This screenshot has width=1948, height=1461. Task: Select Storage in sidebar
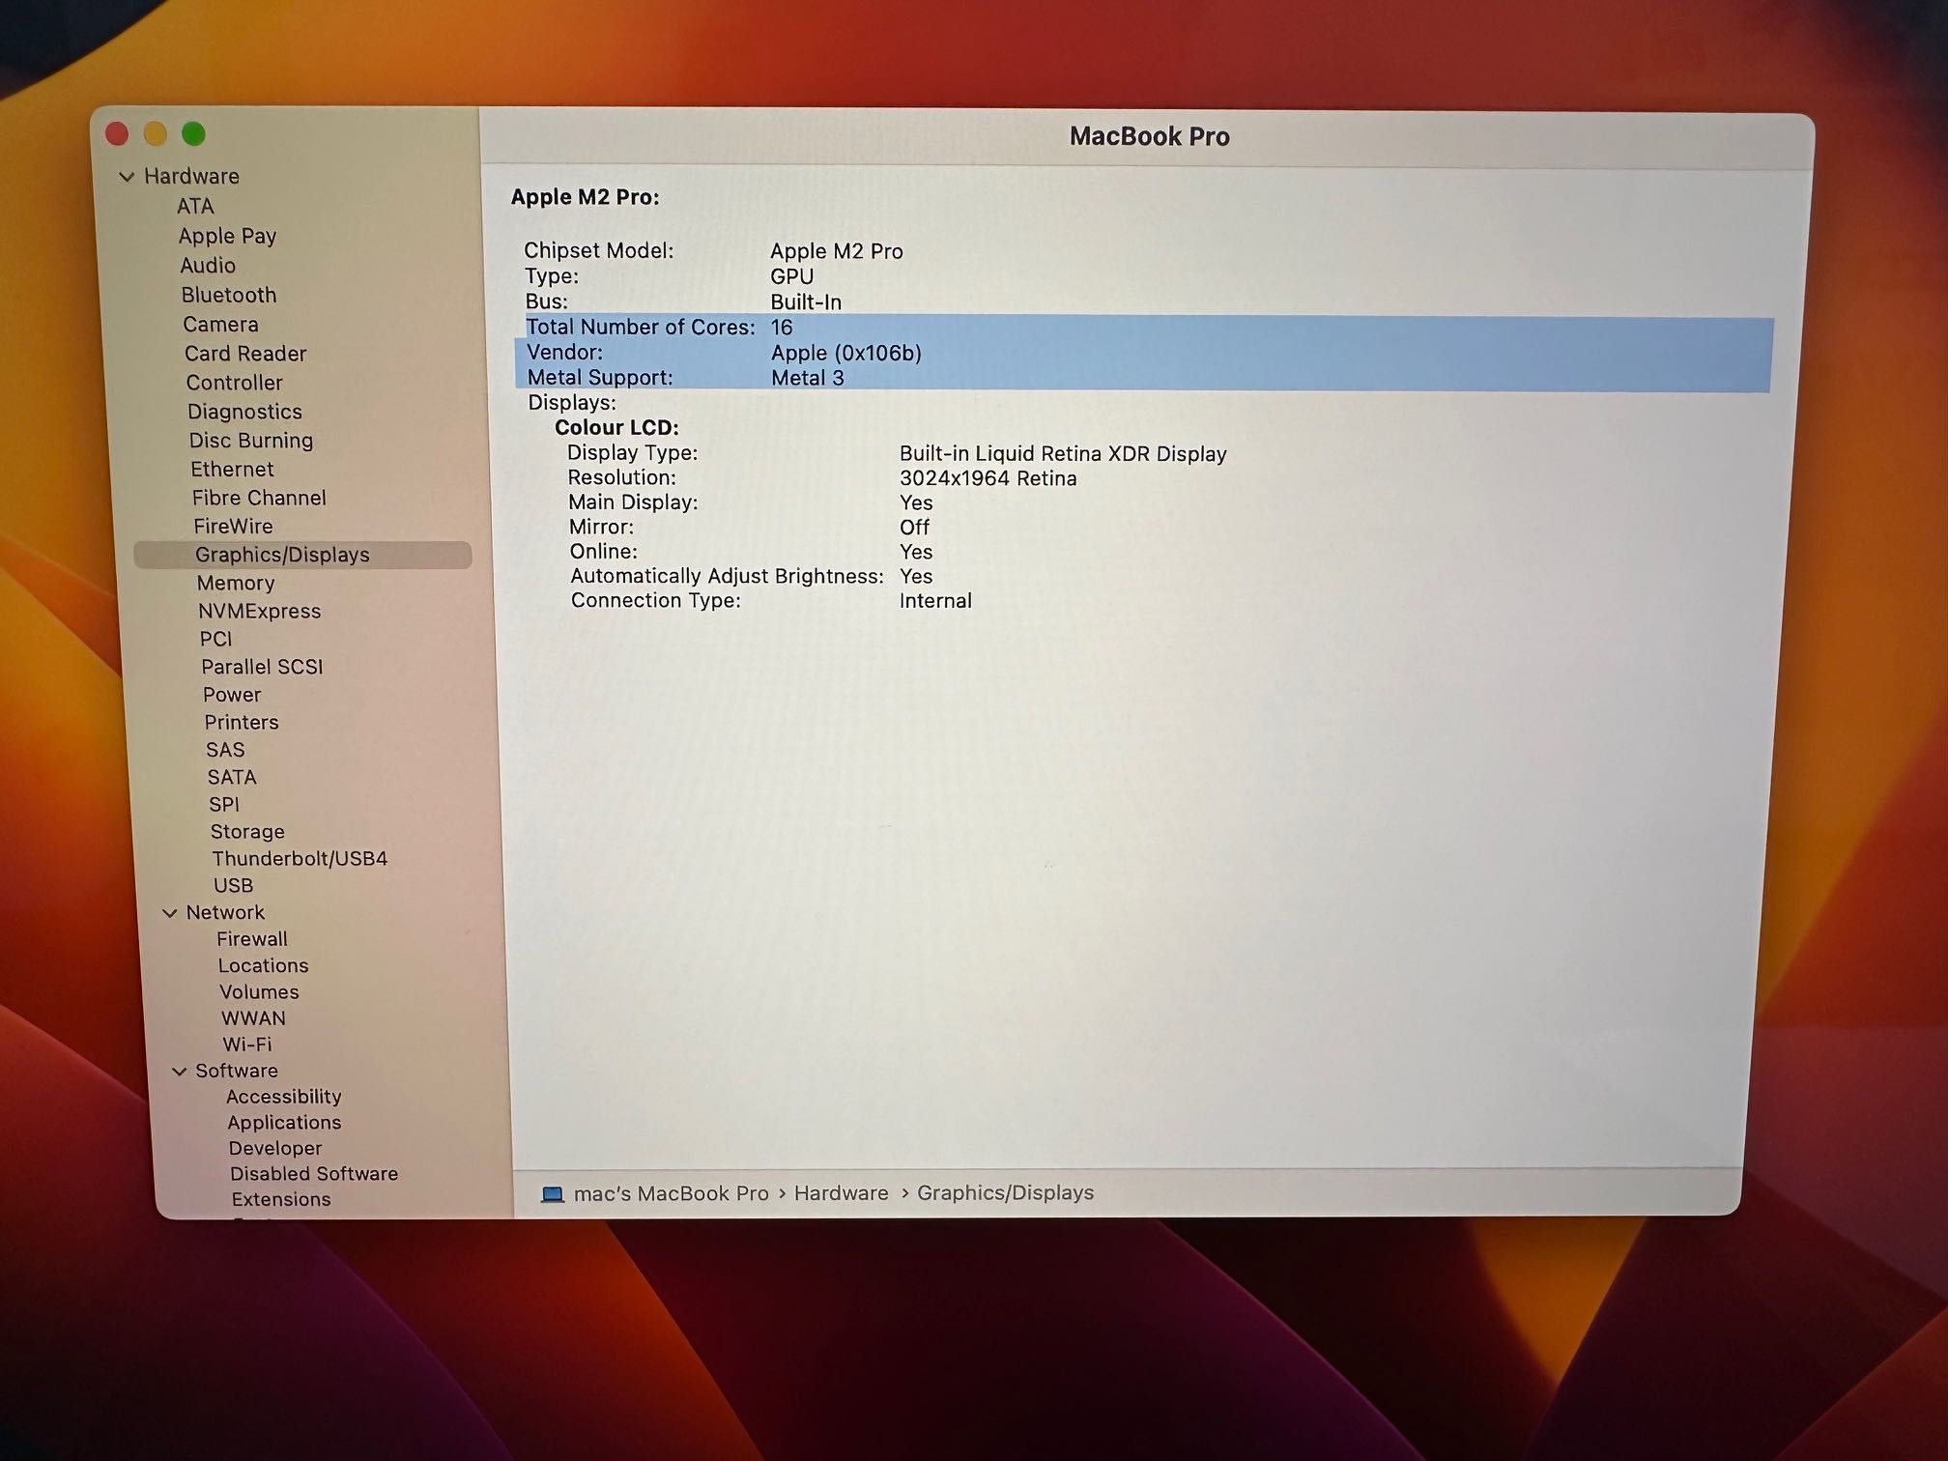coord(247,831)
